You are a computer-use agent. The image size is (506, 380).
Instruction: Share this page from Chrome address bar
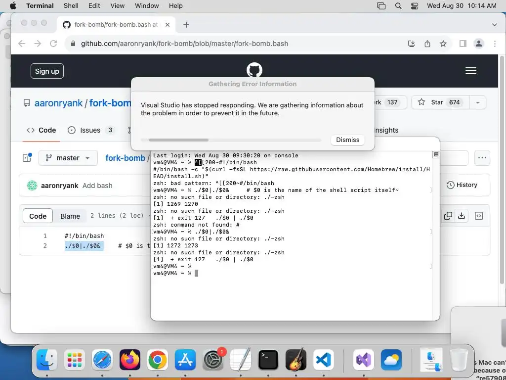pyautogui.click(x=427, y=44)
